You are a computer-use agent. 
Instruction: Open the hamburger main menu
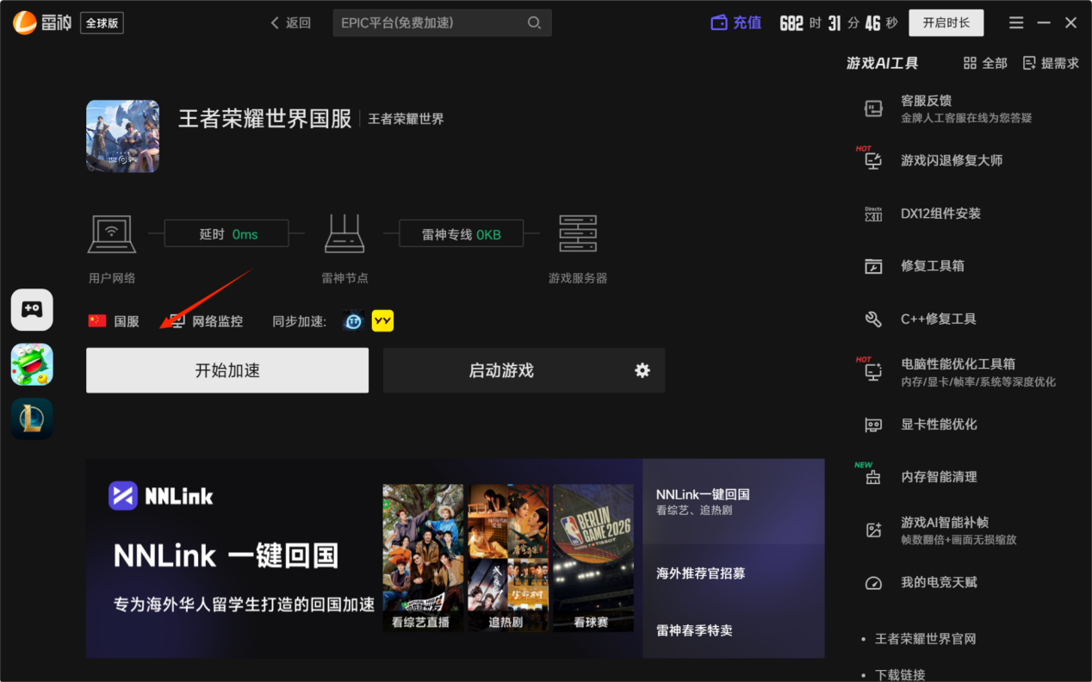(1016, 23)
